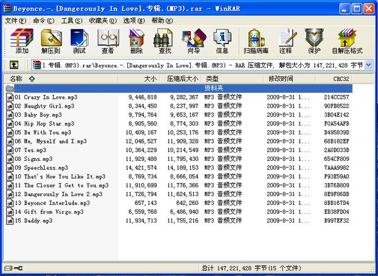Click CRC32 value 214CC257
378x276 pixels.
(x=336, y=97)
